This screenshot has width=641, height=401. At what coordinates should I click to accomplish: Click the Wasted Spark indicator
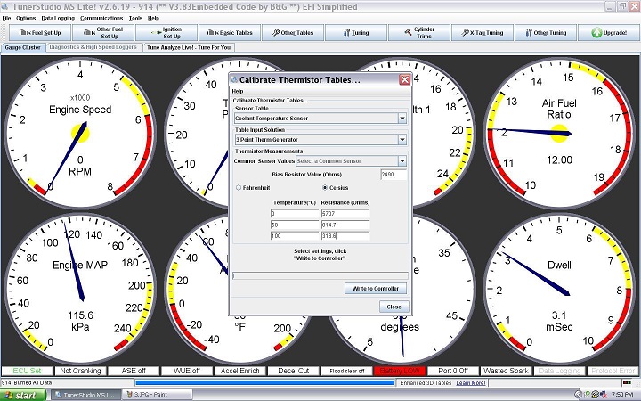coord(506,371)
